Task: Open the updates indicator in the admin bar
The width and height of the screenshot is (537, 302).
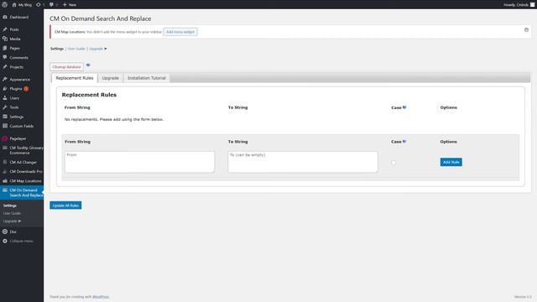Action: tap(40, 5)
